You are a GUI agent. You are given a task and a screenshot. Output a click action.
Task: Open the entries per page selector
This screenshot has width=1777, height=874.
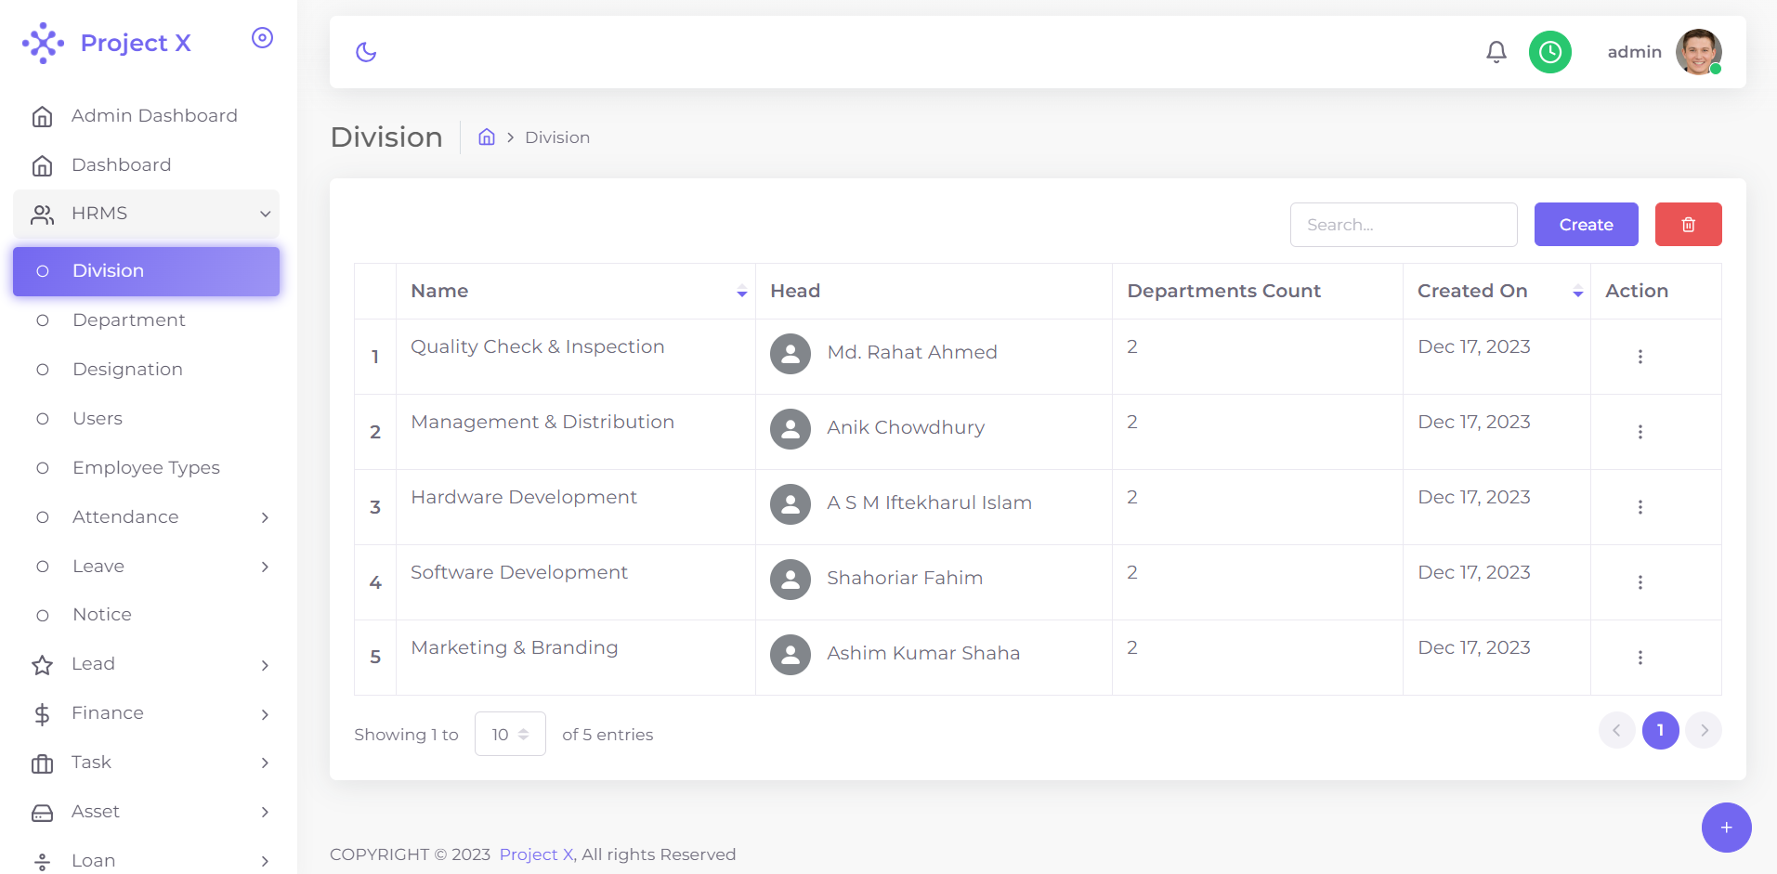pos(510,734)
